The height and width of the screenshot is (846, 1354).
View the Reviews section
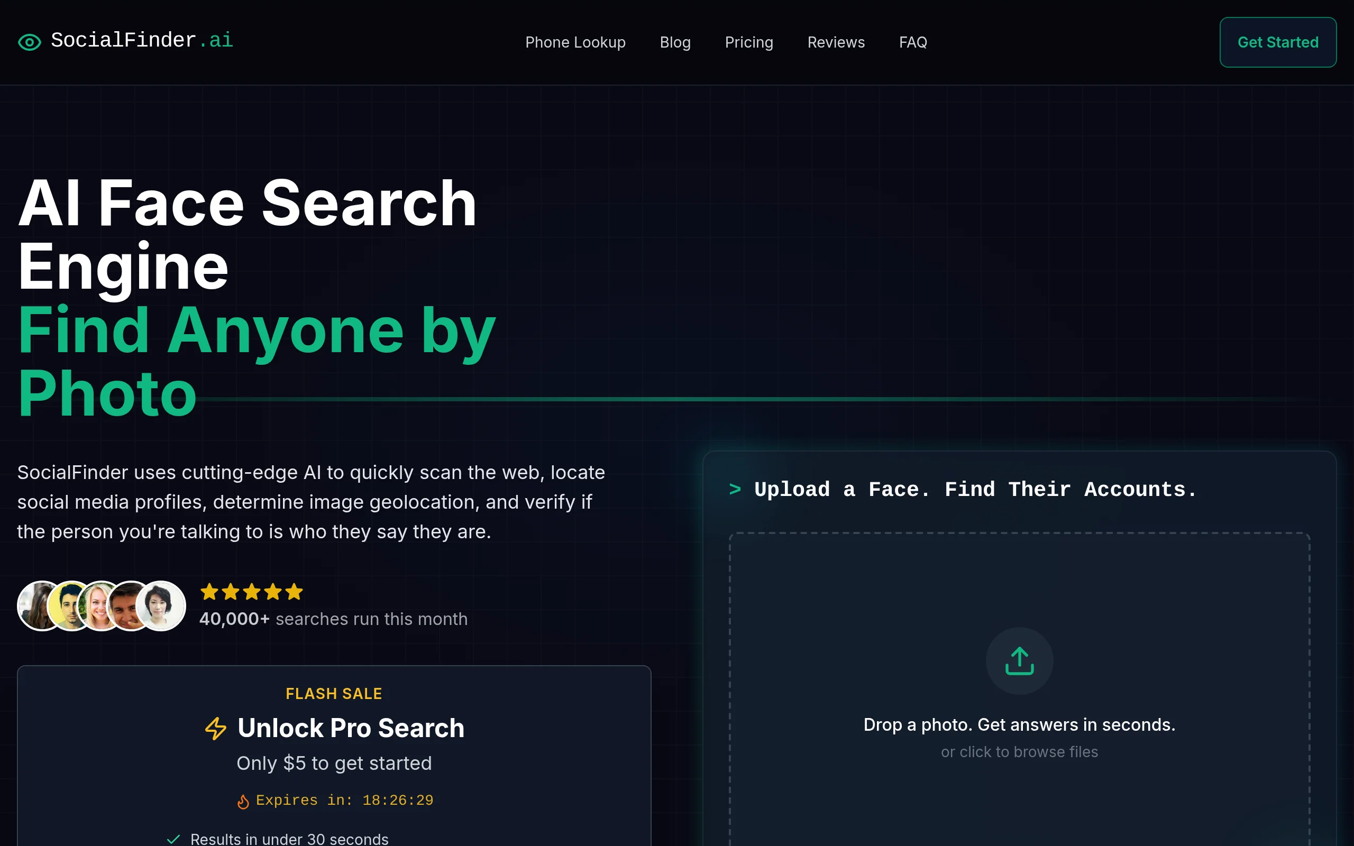(836, 42)
